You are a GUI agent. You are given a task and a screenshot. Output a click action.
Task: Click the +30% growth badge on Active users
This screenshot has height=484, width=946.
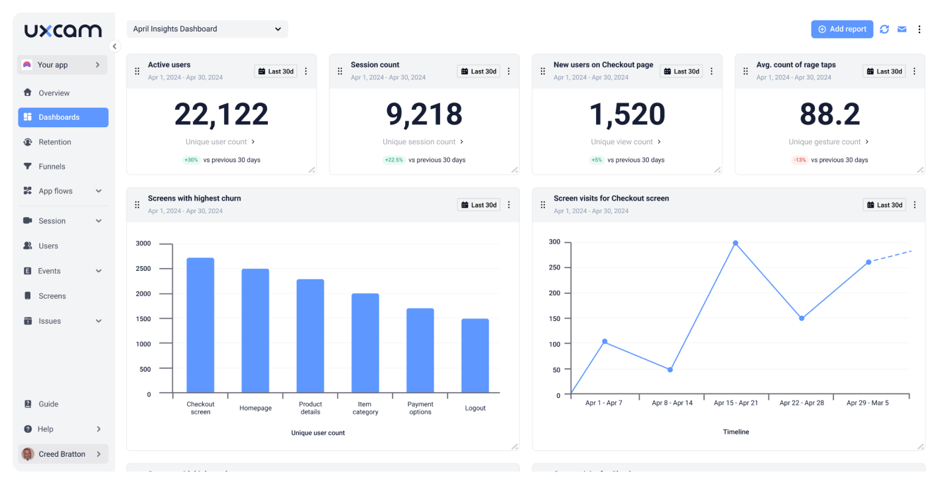(x=191, y=160)
